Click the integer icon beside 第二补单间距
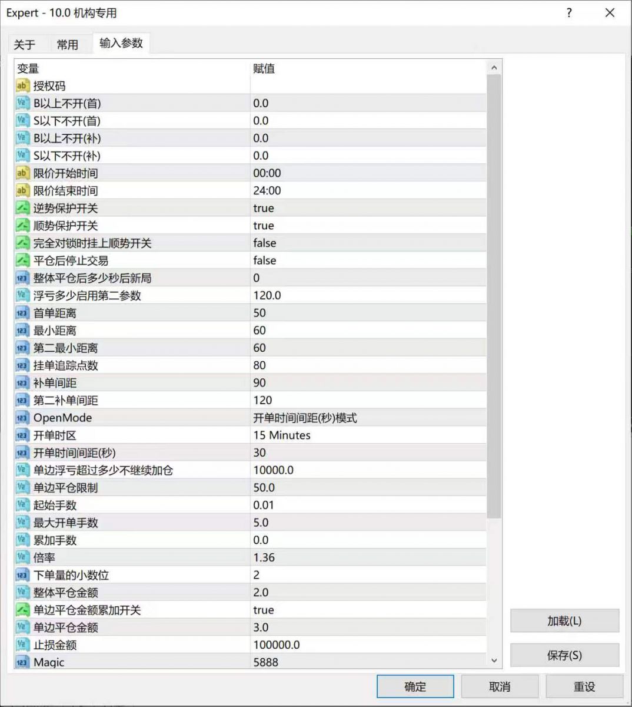Screen dimensions: 632x707 coord(22,400)
